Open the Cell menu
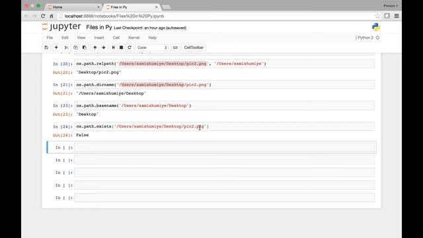Screen dimensions: 423x238 click(x=116, y=38)
